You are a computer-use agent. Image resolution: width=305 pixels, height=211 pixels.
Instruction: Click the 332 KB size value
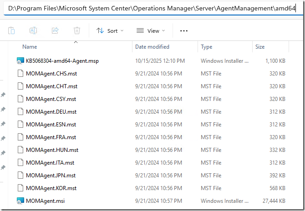277,150
